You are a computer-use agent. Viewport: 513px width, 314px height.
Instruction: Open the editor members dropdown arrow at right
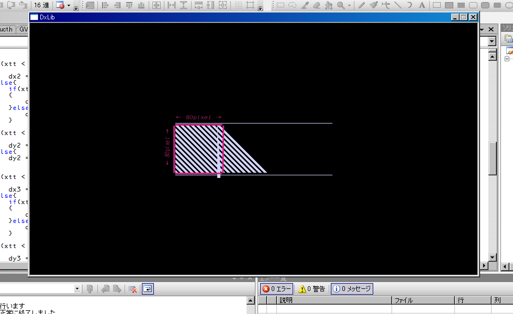(492, 41)
